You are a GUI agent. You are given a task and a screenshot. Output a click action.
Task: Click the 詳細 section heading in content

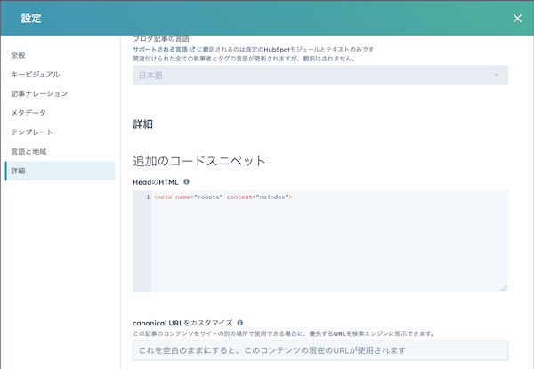point(142,124)
